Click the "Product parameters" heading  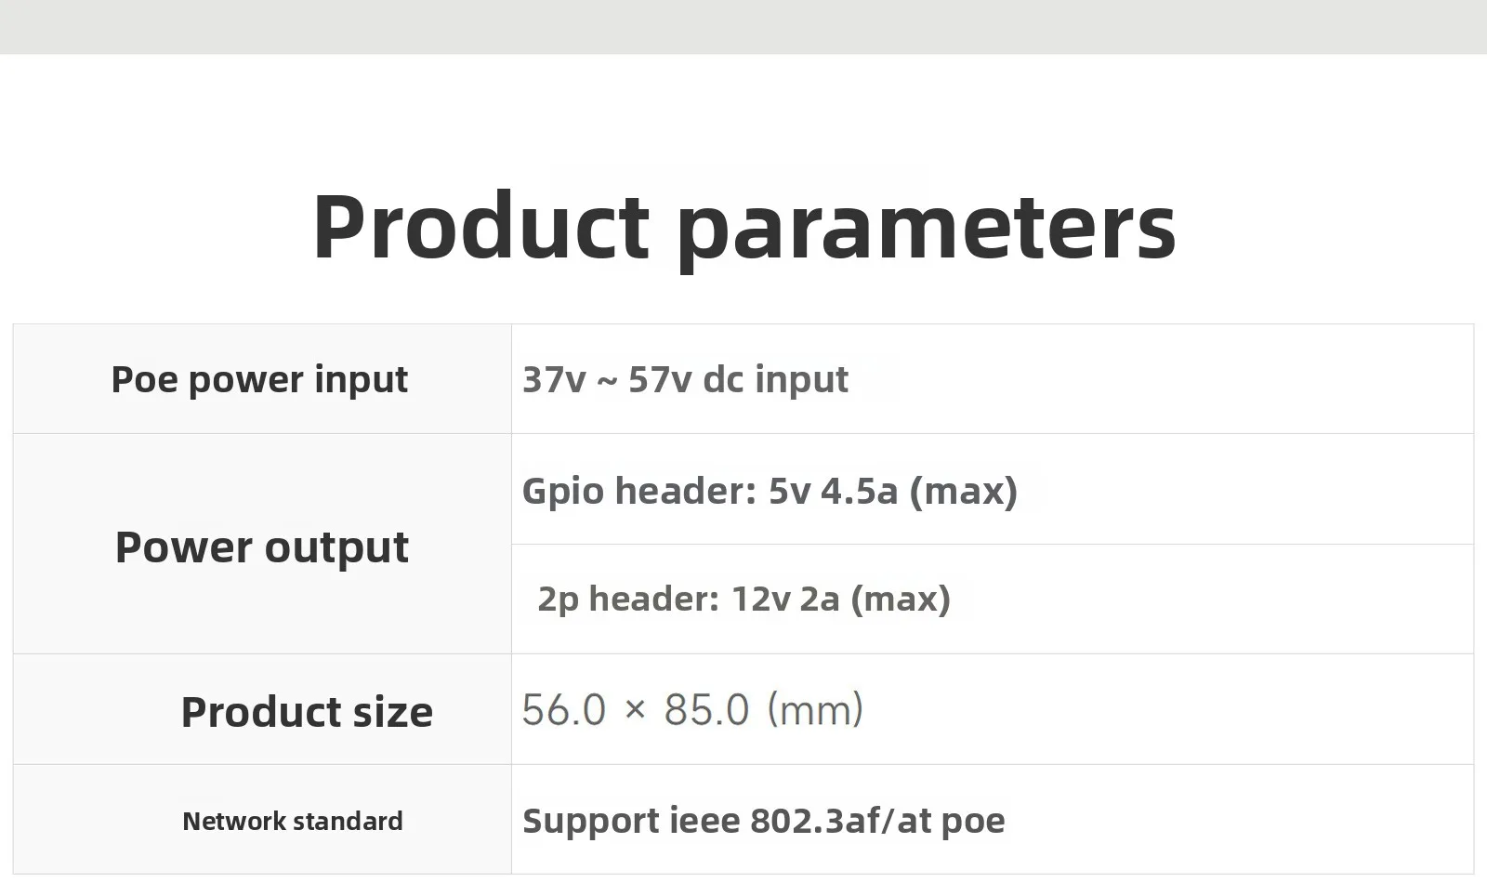click(x=743, y=227)
